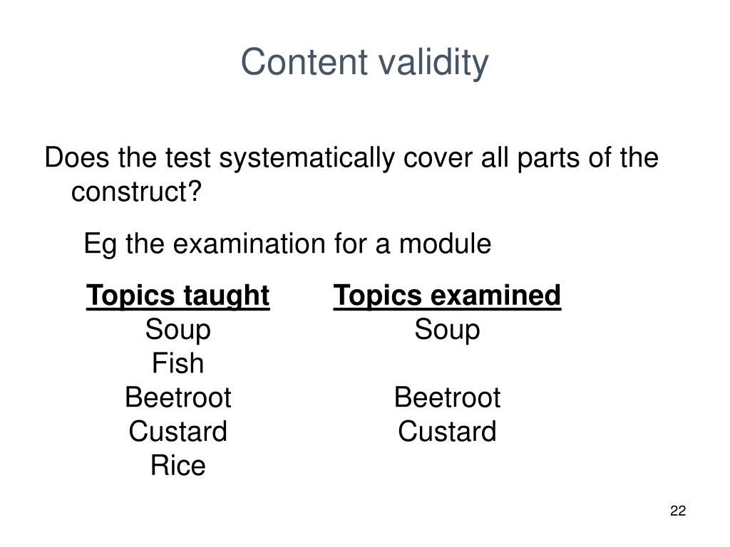Viewport: 730px width, 547px height.
Task: Click the word systematically
Action: [307, 159]
